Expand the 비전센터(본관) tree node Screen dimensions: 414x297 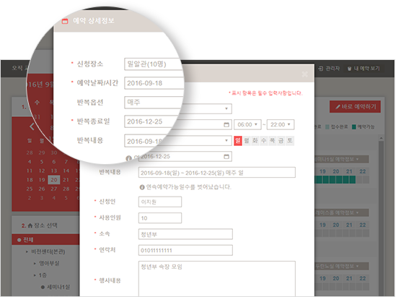[27, 251]
